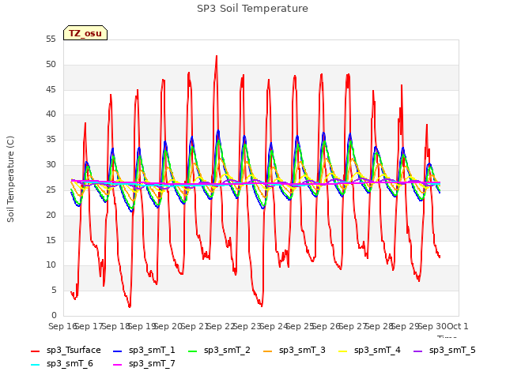Click the Oct 1 x-axis label
Screen dimensions: 506x379
tap(458, 326)
